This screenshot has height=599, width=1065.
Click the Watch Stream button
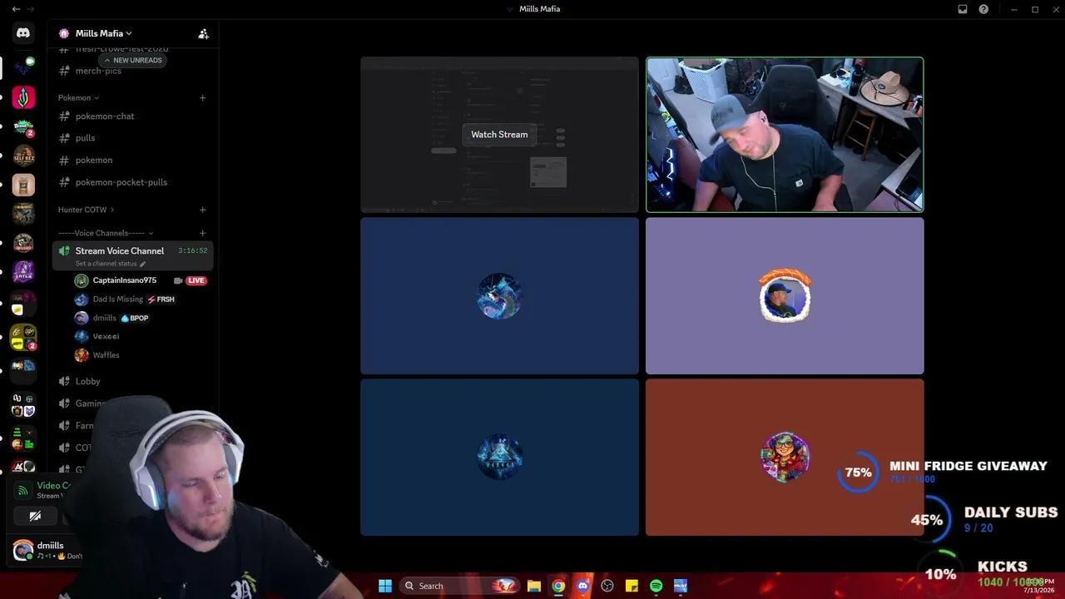pos(499,134)
